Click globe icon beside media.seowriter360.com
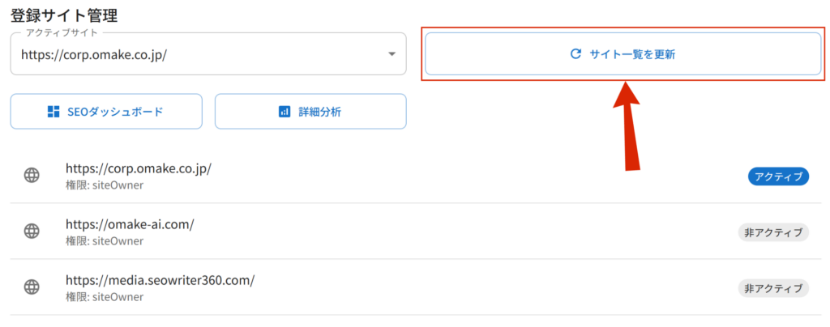Screen dimensions: 830x327 [x=32, y=287]
